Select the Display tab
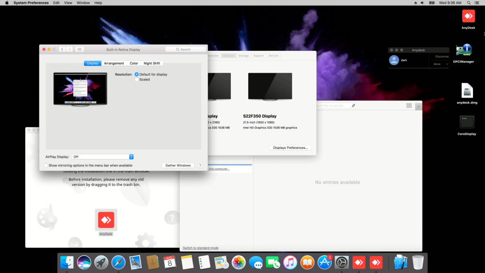Image resolution: width=485 pixels, height=273 pixels. click(x=93, y=64)
